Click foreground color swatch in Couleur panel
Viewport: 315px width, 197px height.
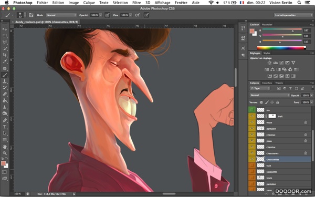252,31
